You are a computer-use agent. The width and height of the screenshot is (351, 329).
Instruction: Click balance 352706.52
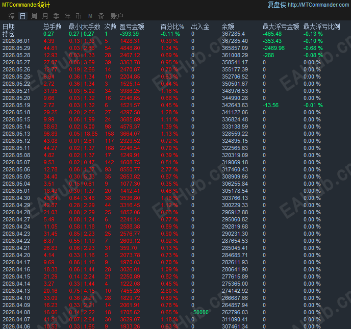click(235, 77)
